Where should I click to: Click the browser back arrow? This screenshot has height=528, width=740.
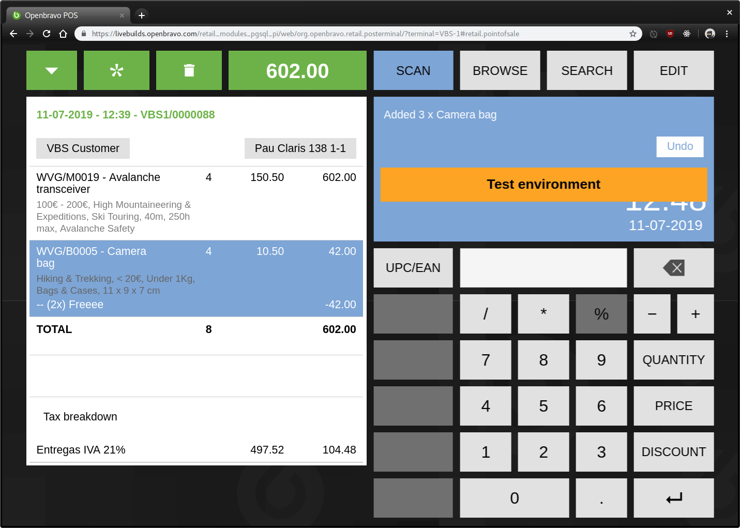pos(13,34)
